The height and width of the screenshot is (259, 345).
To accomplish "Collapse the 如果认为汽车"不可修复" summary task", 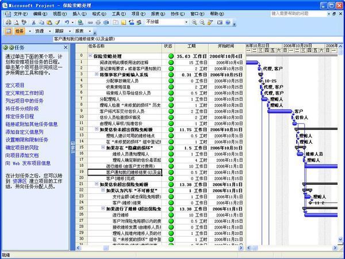I will pos(103,190).
